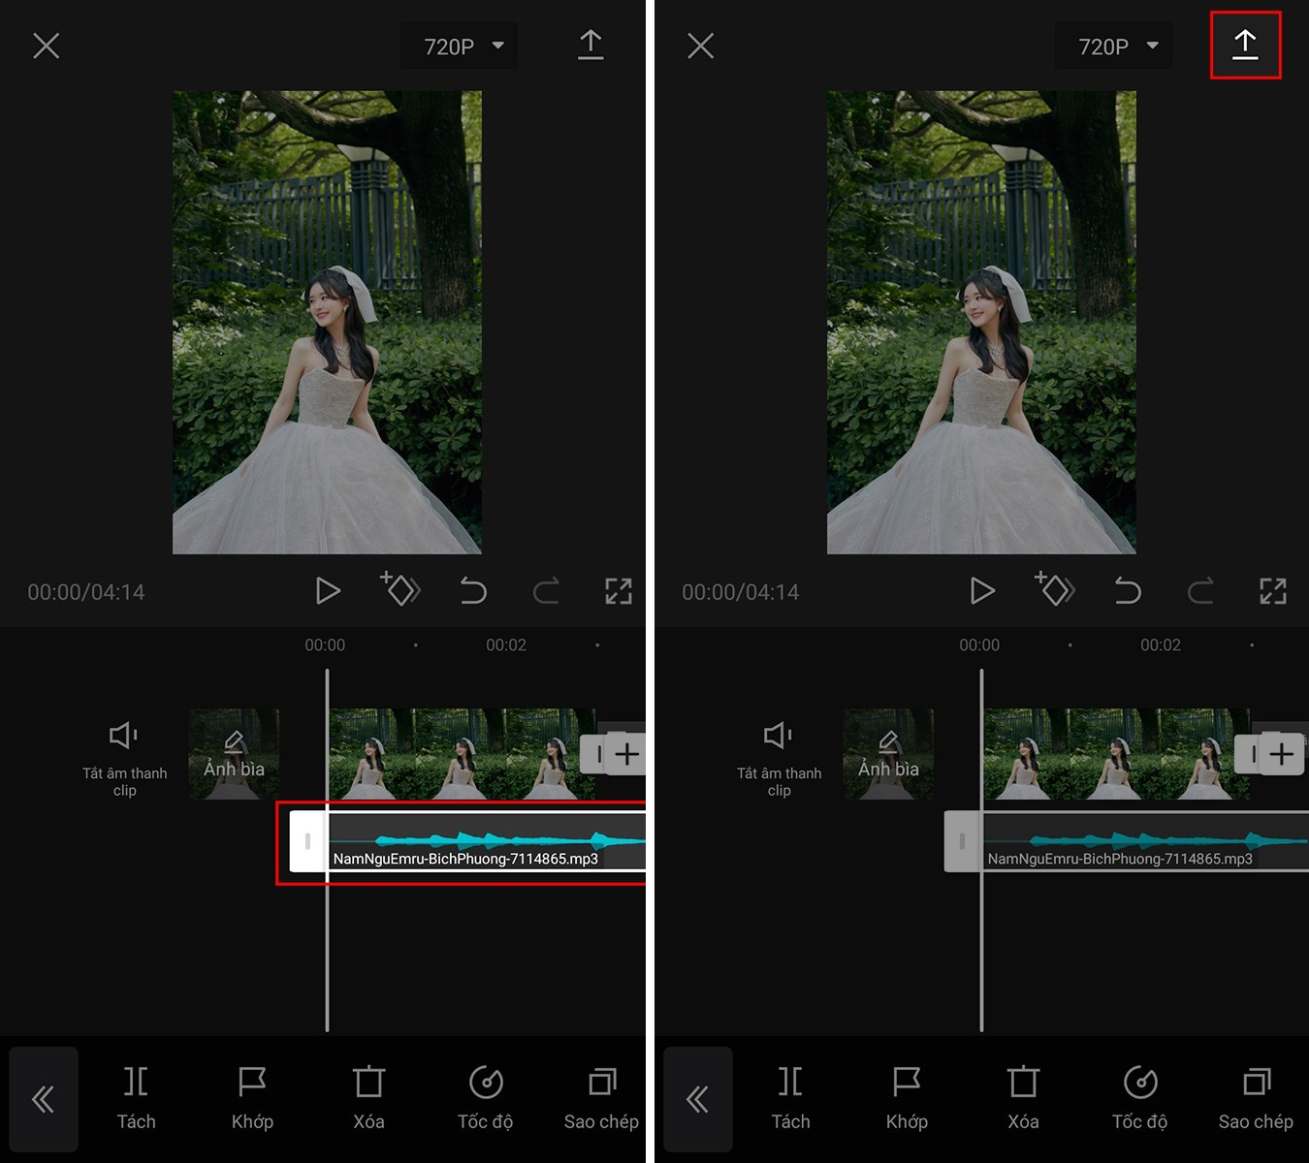Enter fullscreen preview in the right screen
The width and height of the screenshot is (1309, 1163).
(x=1273, y=590)
